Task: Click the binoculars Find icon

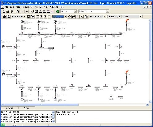Action: click(x=86, y=17)
